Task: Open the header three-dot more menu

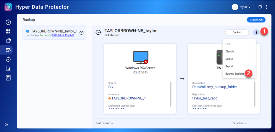Action: [x=267, y=7]
